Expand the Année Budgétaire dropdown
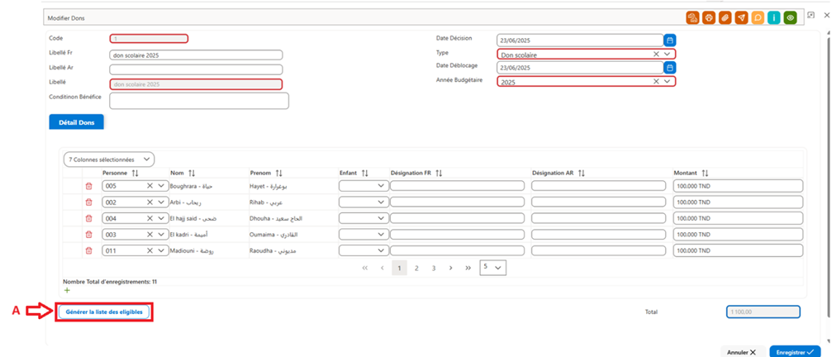The width and height of the screenshot is (832, 357). coord(667,81)
